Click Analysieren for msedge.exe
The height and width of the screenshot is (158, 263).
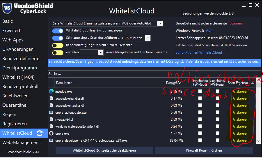[x=240, y=92]
